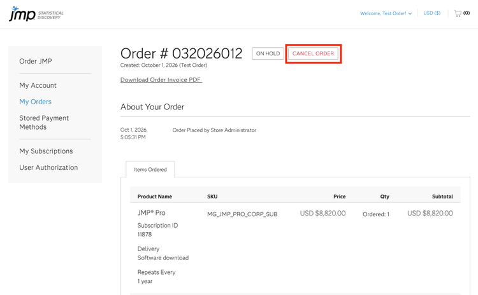The image size is (478, 295).
Task: Go to Order JMP in sidebar
Action: click(36, 61)
